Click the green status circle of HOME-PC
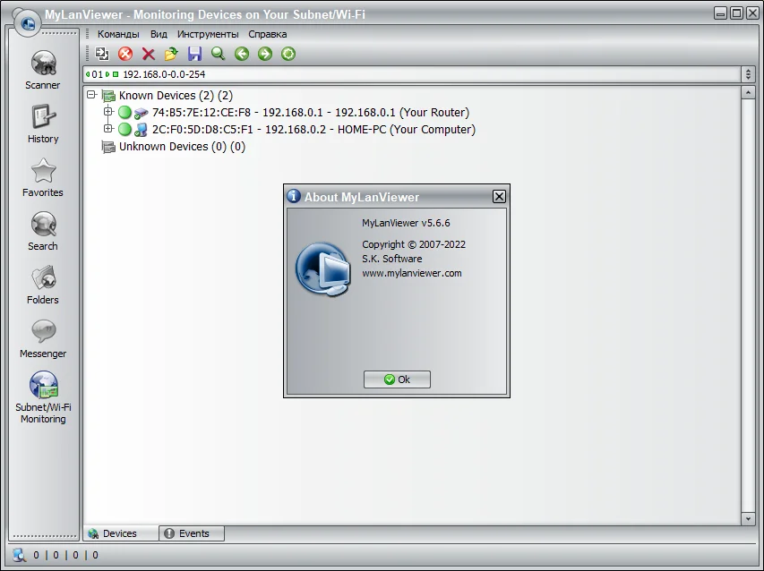Screen dimensions: 764x571 (x=124, y=130)
